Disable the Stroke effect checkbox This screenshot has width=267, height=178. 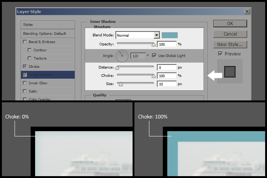click(25, 67)
